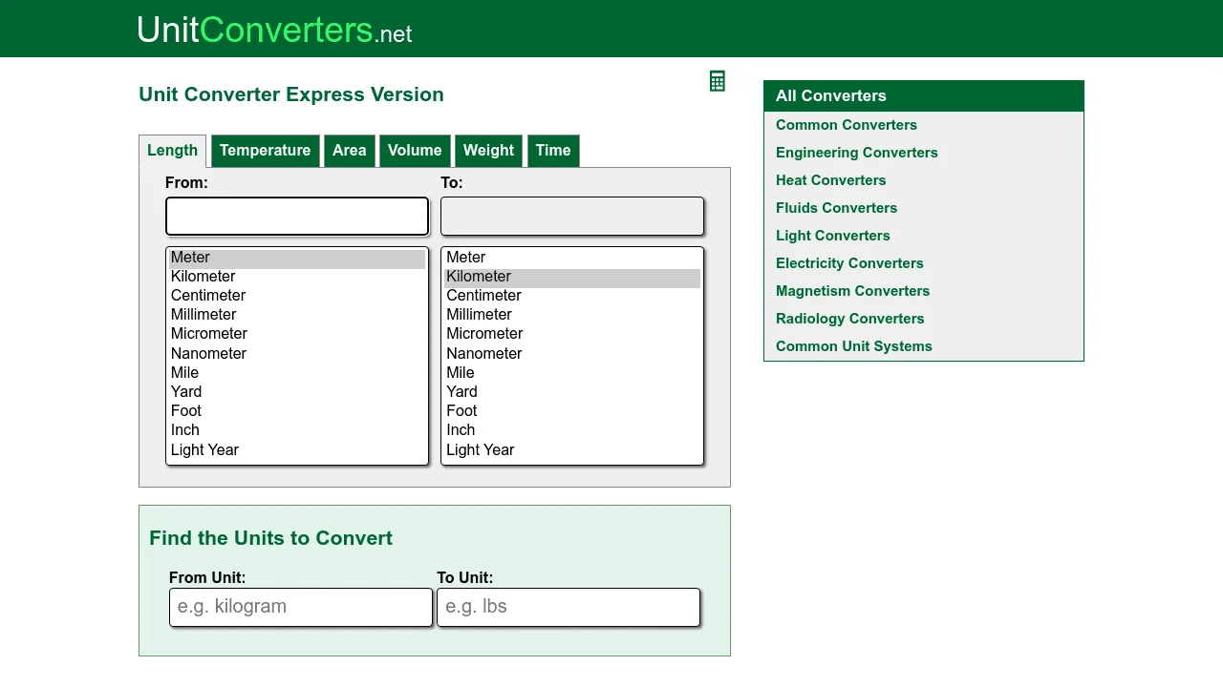Open Common Converters link

846,125
